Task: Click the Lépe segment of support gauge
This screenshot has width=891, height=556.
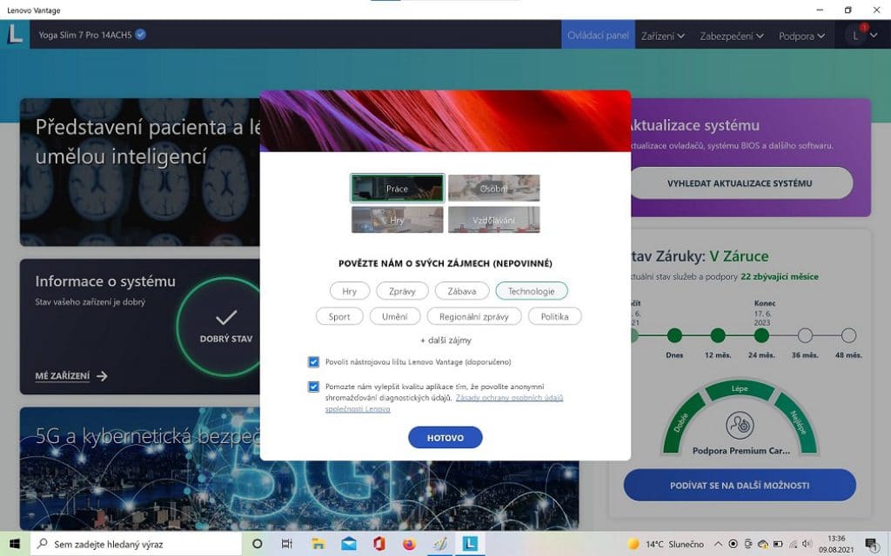Action: 740,389
